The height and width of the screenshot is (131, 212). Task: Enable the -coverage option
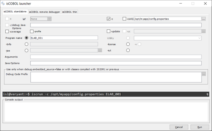point(7,32)
